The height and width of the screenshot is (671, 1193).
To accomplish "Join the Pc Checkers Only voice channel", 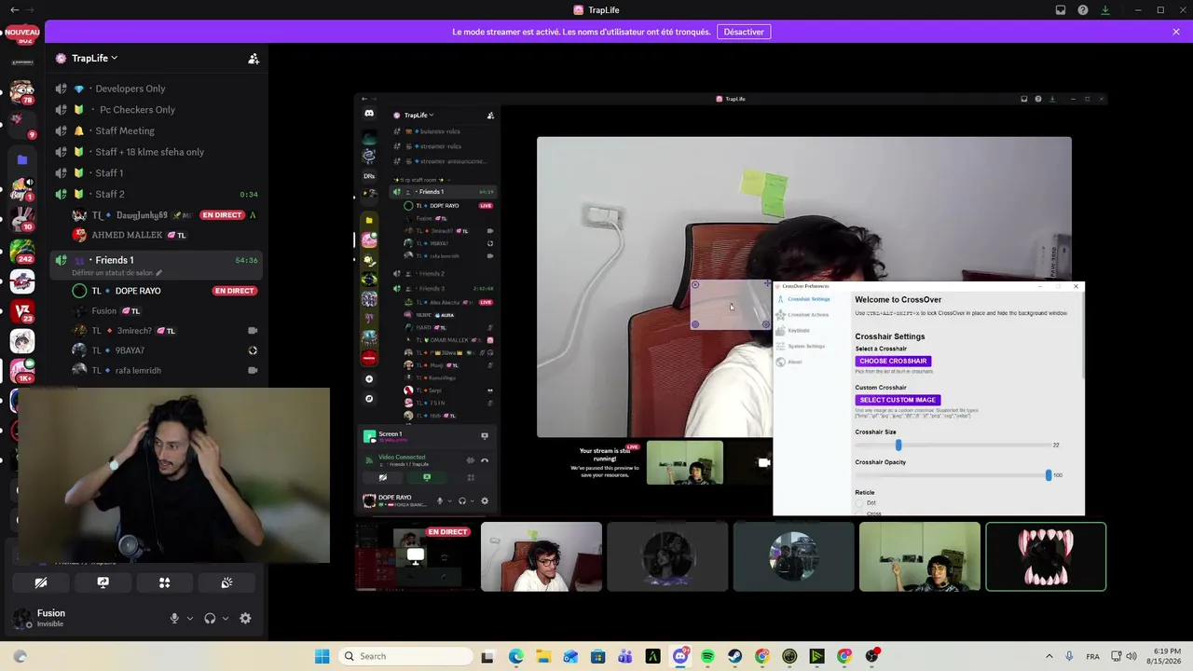I will coord(157,110).
